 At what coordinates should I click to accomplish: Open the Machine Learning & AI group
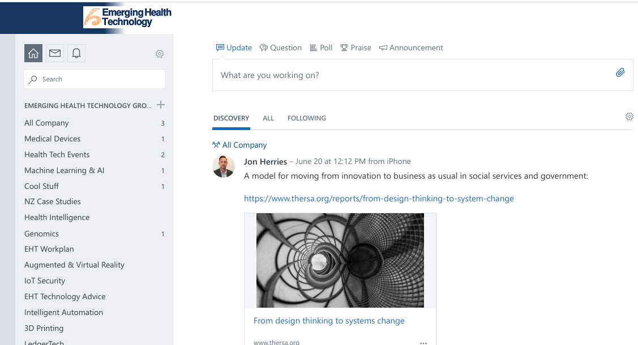[x=65, y=170]
